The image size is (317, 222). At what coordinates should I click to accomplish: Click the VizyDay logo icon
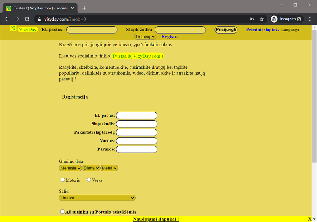[x=13, y=28]
